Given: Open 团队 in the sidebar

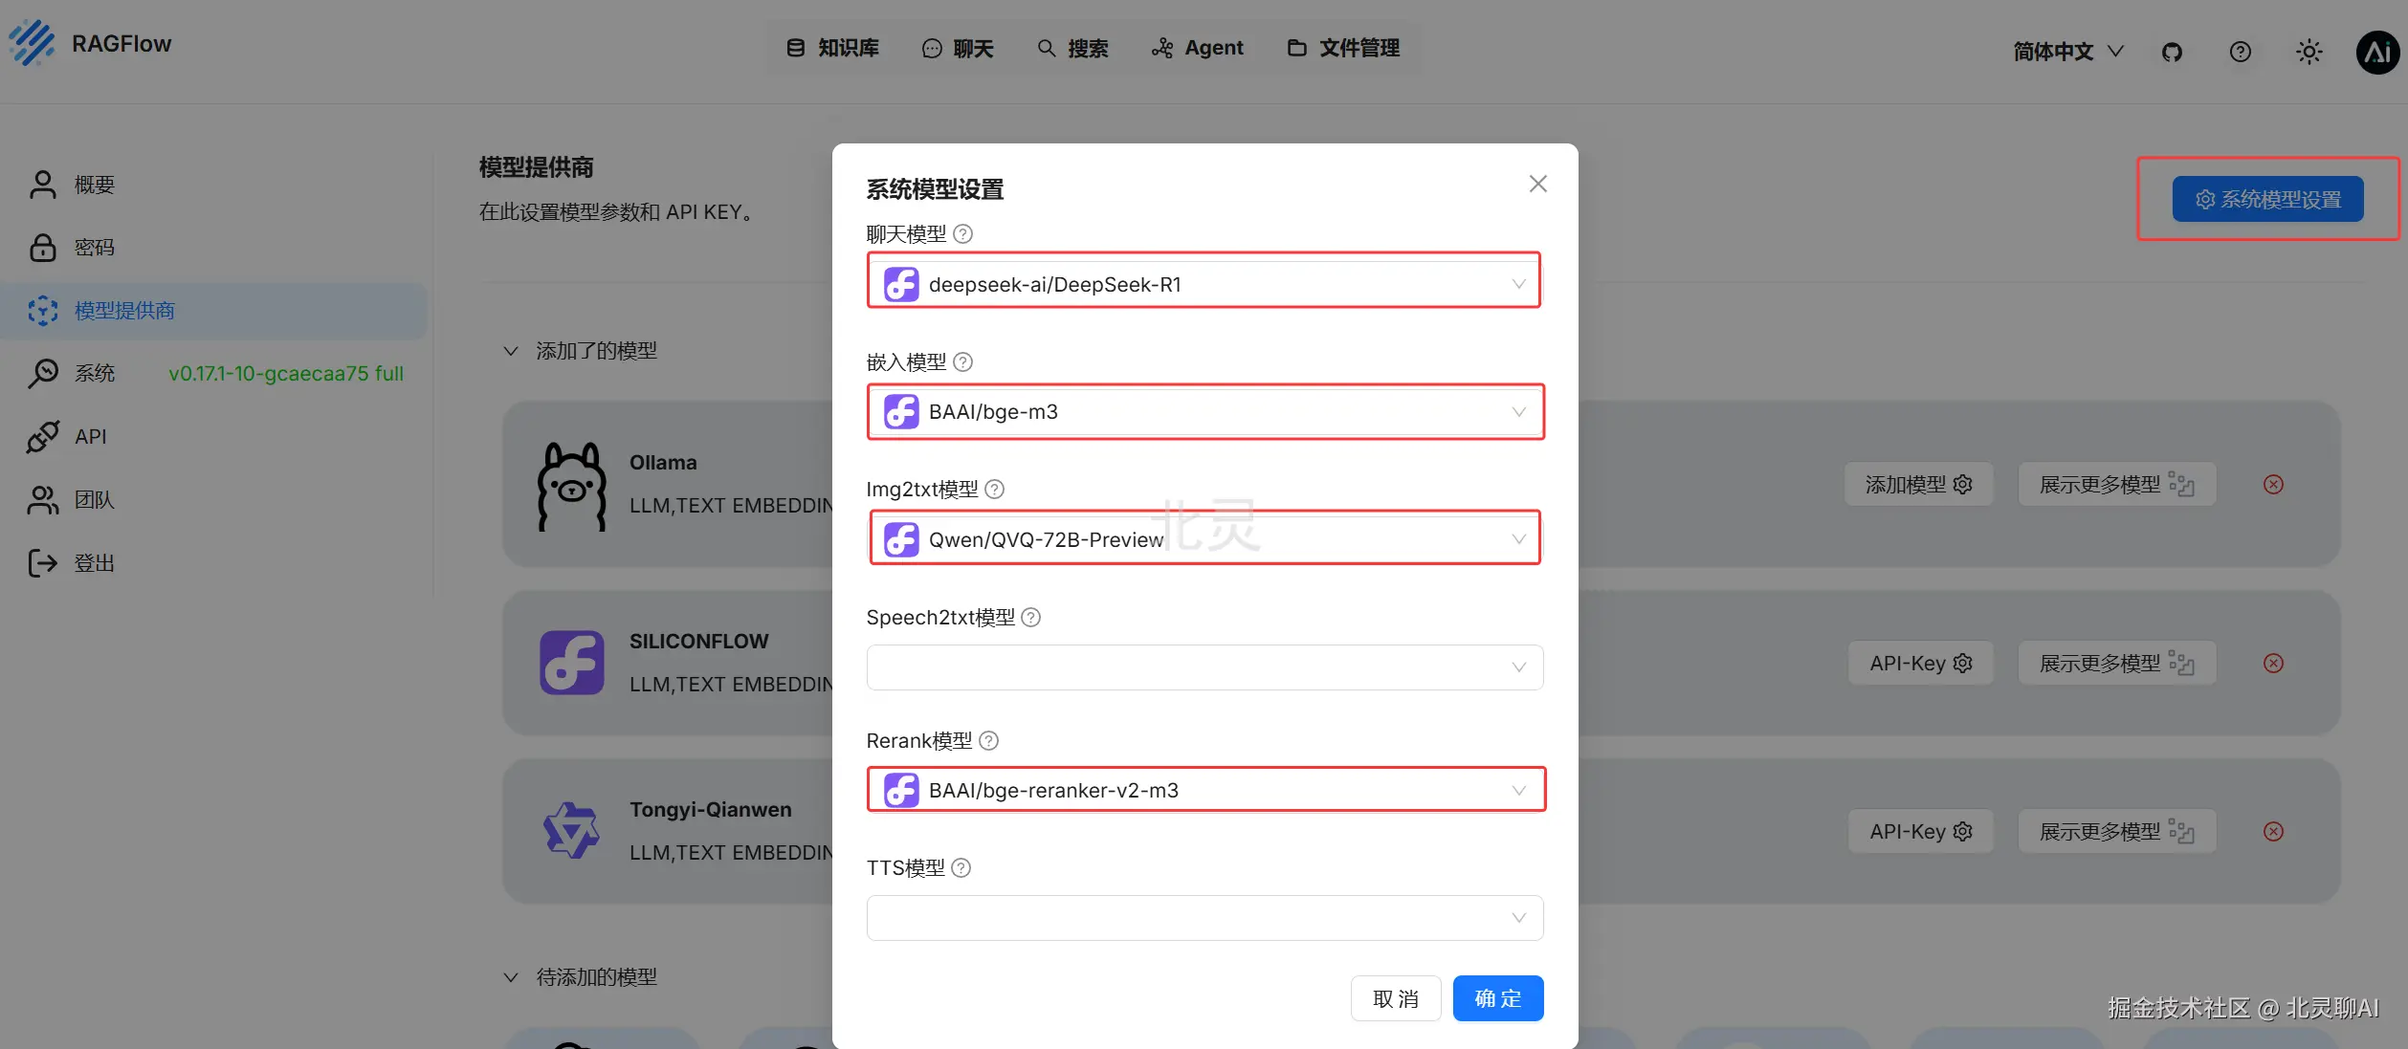Looking at the screenshot, I should [213, 499].
